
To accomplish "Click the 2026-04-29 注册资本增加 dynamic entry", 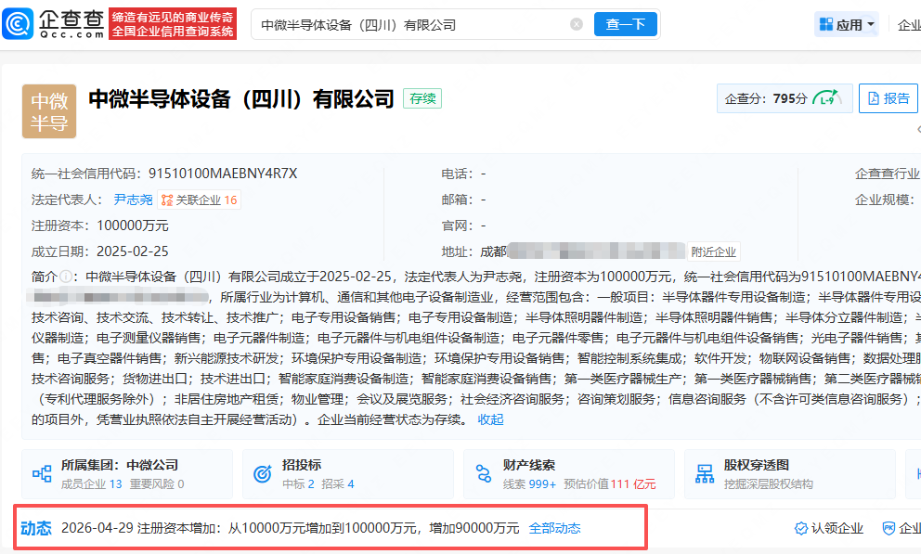I will click(x=291, y=528).
